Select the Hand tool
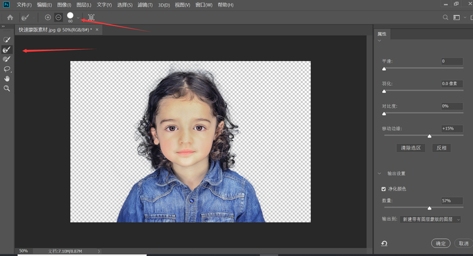This screenshot has height=256, width=473. pyautogui.click(x=7, y=79)
